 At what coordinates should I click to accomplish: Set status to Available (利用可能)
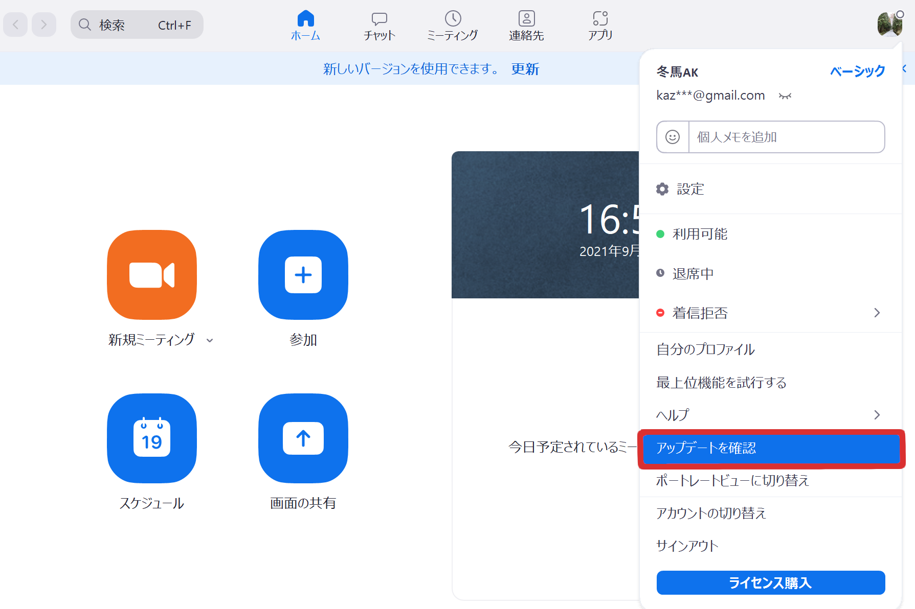click(x=700, y=234)
